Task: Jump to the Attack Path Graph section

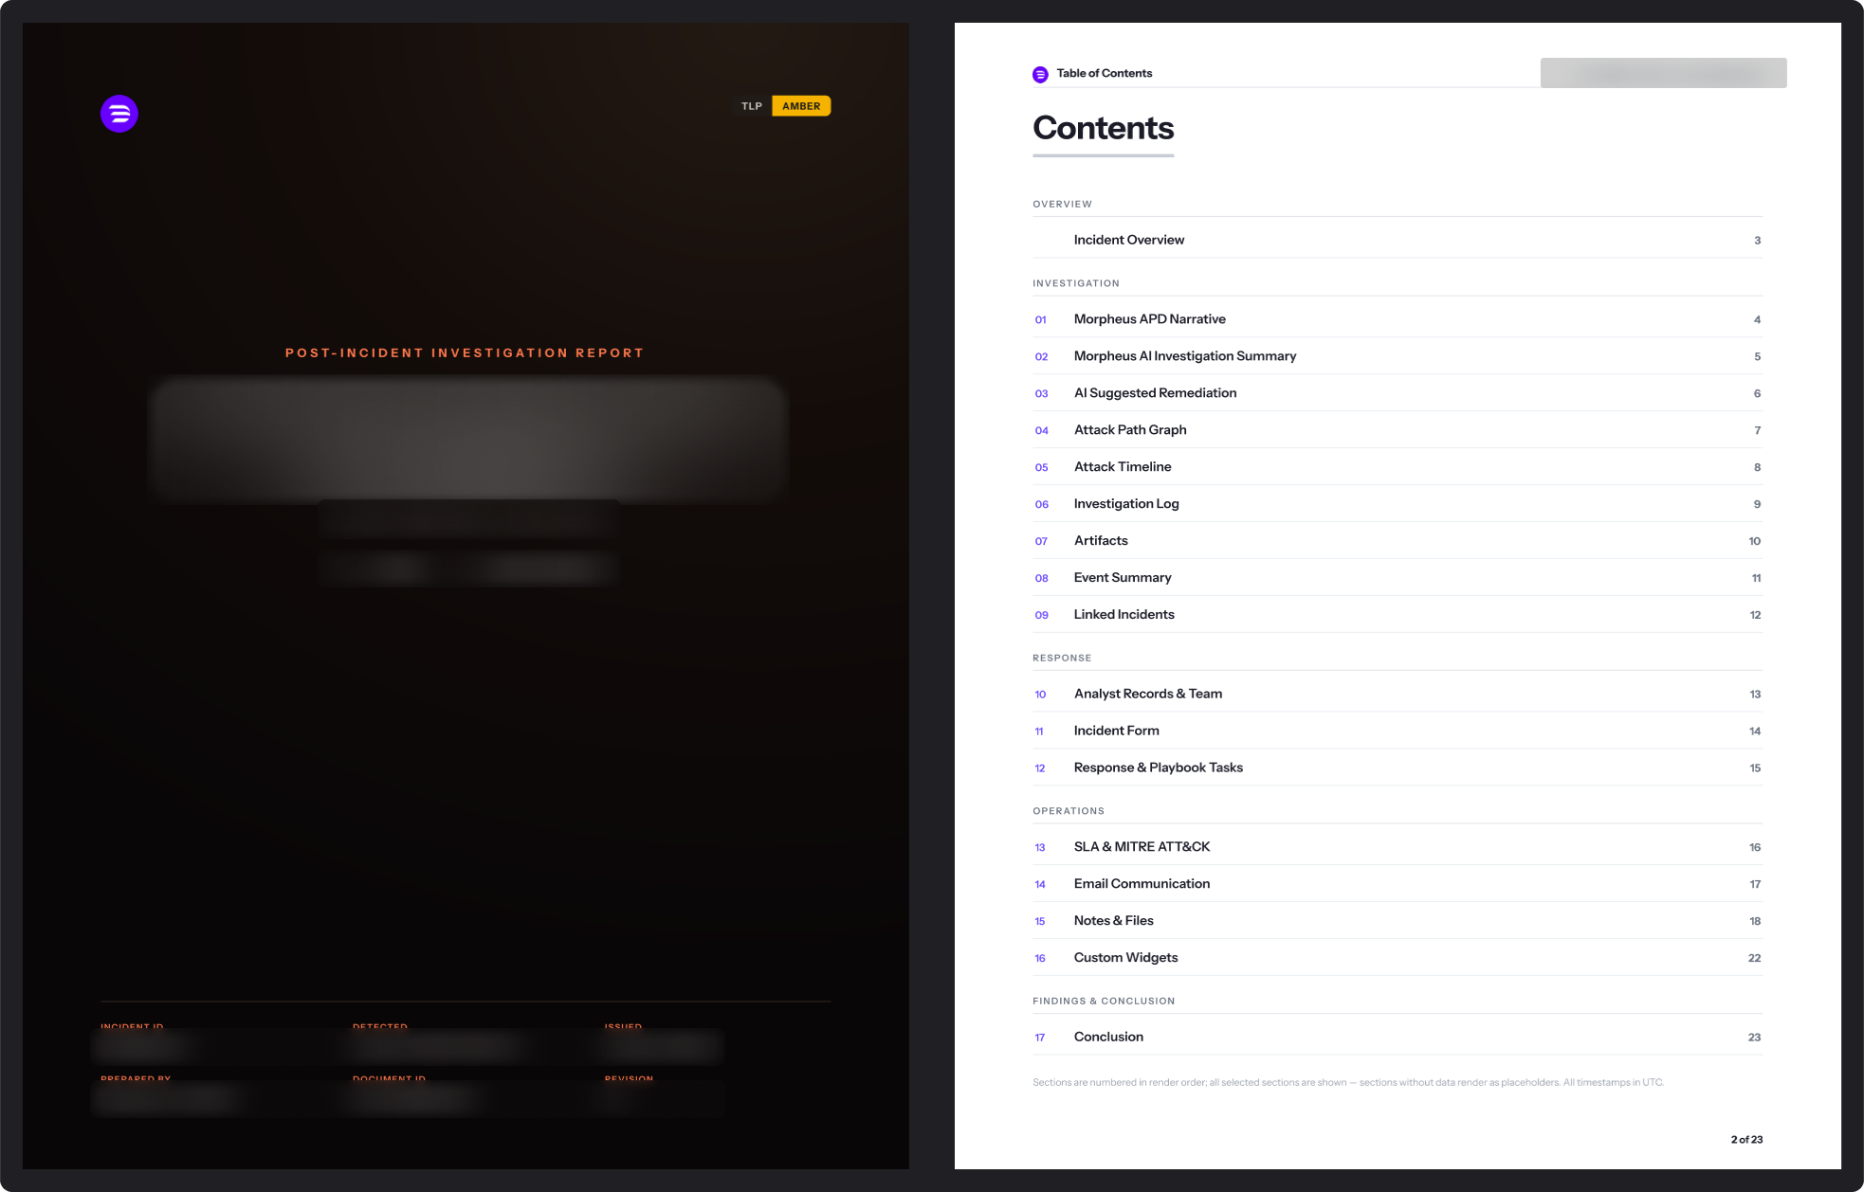Action: click(1398, 430)
